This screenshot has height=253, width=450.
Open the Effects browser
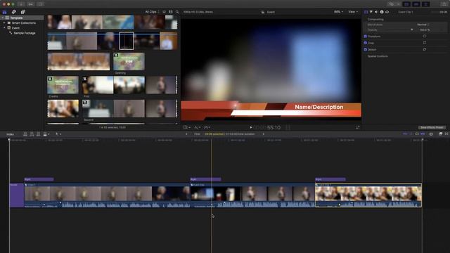point(441,134)
